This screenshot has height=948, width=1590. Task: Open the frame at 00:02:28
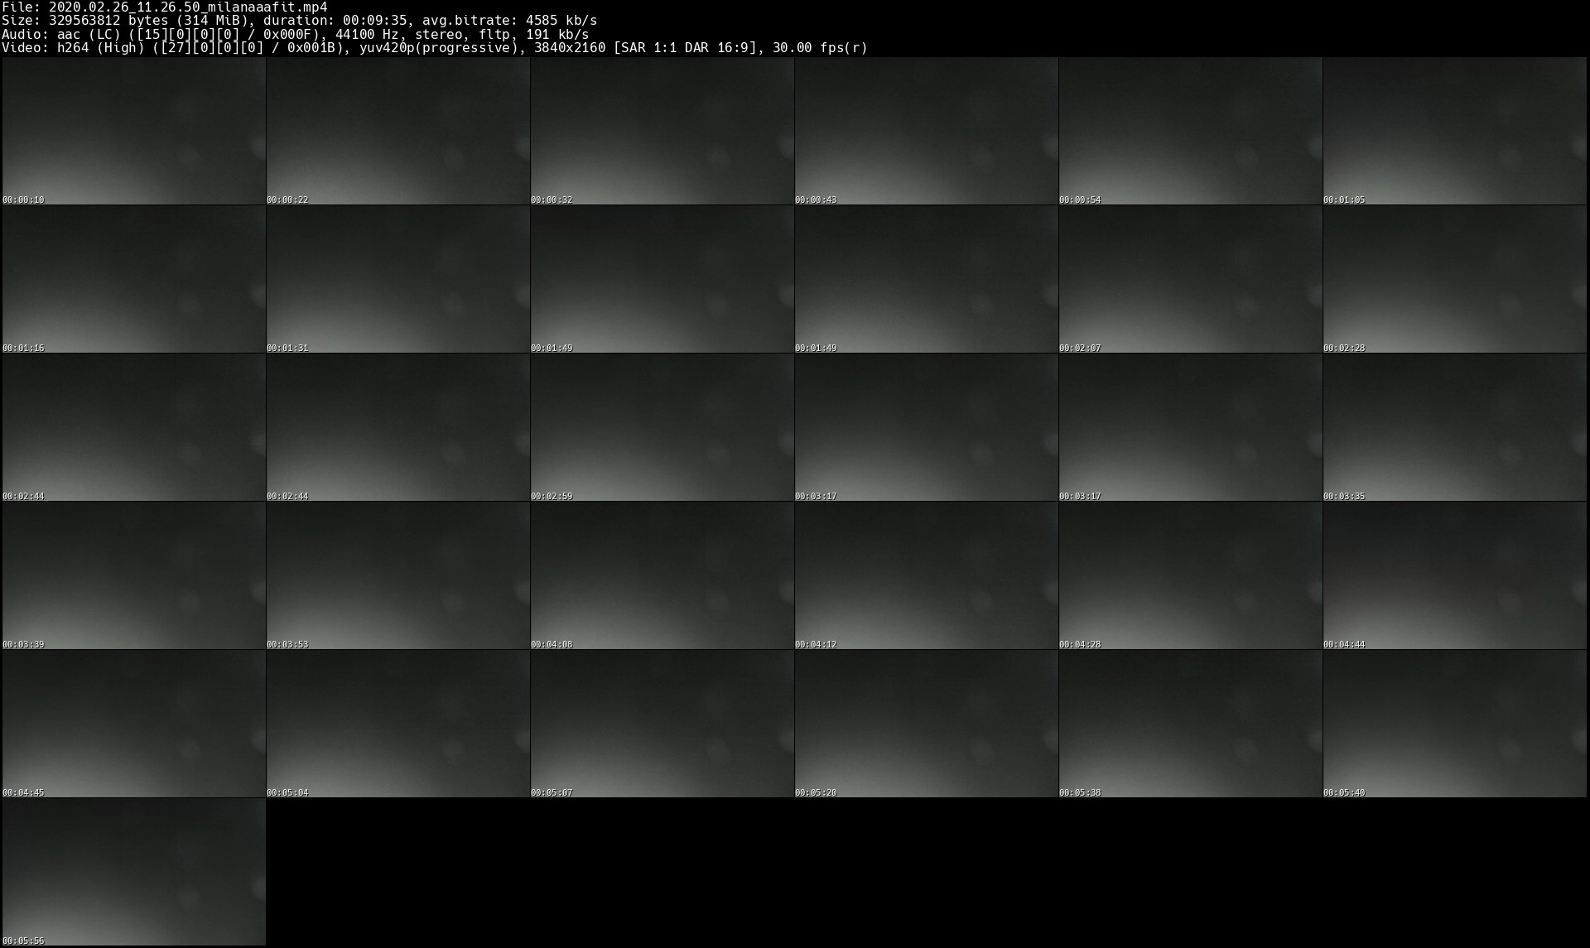pos(1454,279)
